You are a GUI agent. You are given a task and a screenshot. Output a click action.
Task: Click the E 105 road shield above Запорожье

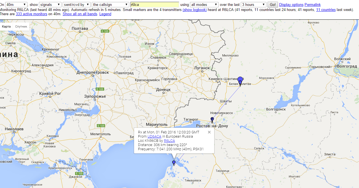tap(100, 89)
